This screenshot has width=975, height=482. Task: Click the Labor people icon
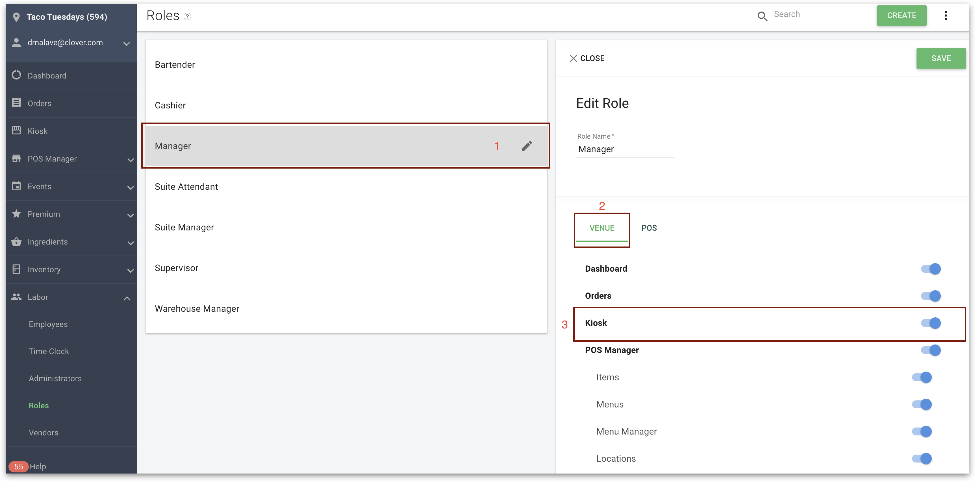[16, 296]
